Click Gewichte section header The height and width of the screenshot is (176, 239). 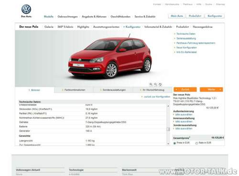click(x=24, y=136)
